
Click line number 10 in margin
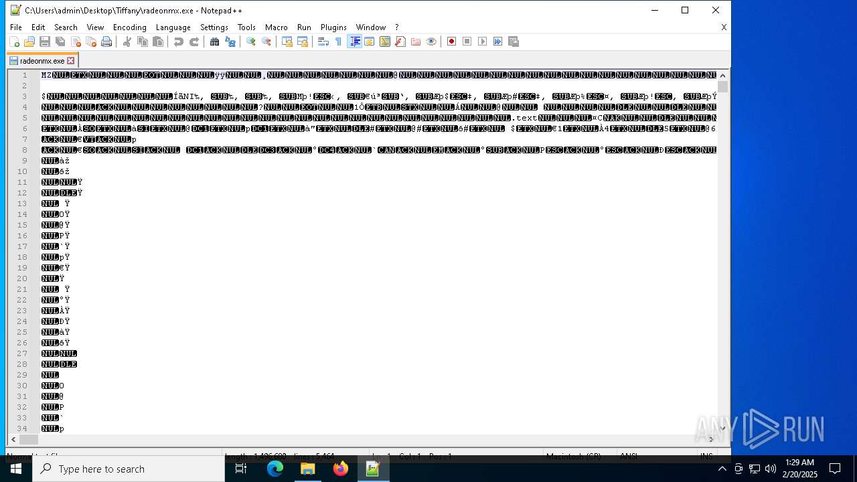coord(23,171)
